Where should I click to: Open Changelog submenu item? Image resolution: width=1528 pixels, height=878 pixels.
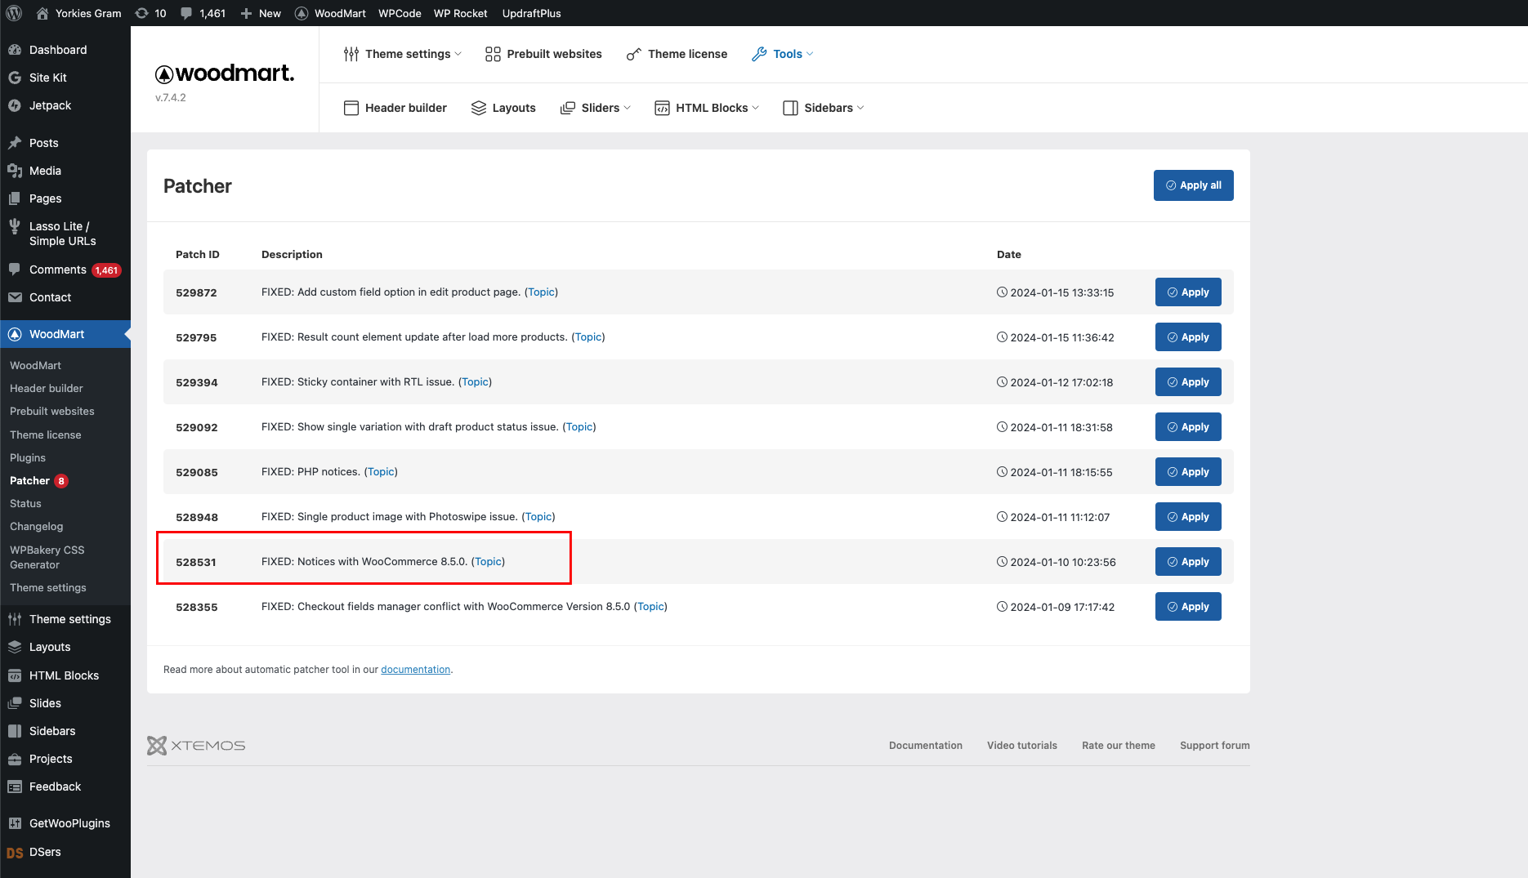pyautogui.click(x=36, y=527)
